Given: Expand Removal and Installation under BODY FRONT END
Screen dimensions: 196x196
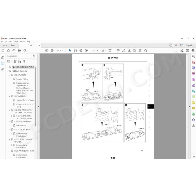Looking at the screenshot, I should (12, 134).
